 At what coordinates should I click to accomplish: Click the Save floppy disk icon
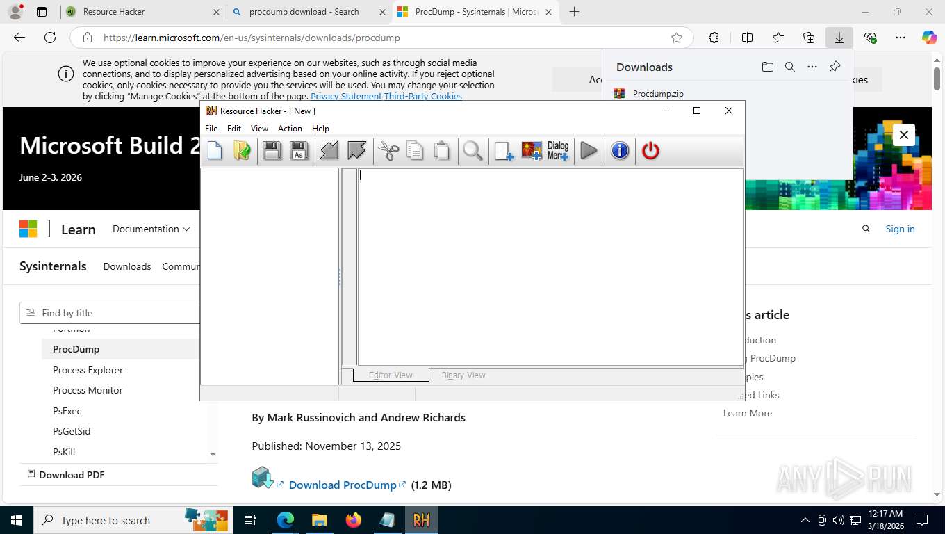[x=272, y=150]
